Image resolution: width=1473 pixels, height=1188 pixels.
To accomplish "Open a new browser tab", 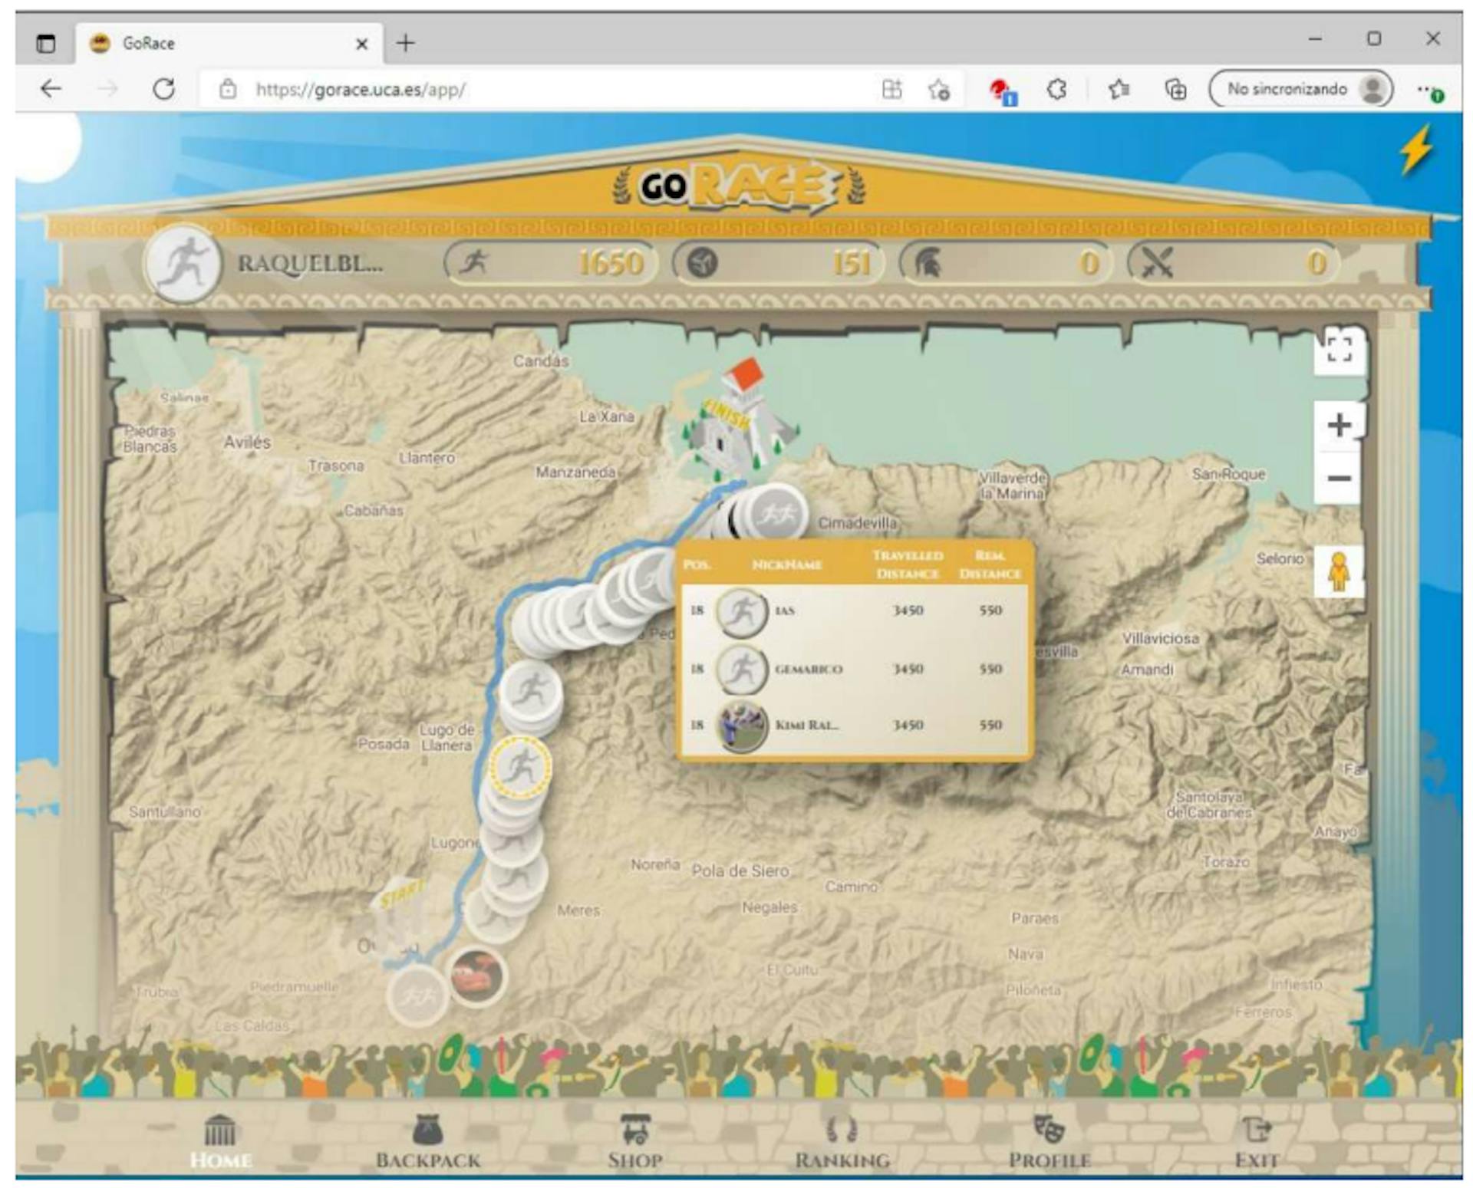I will coord(406,43).
